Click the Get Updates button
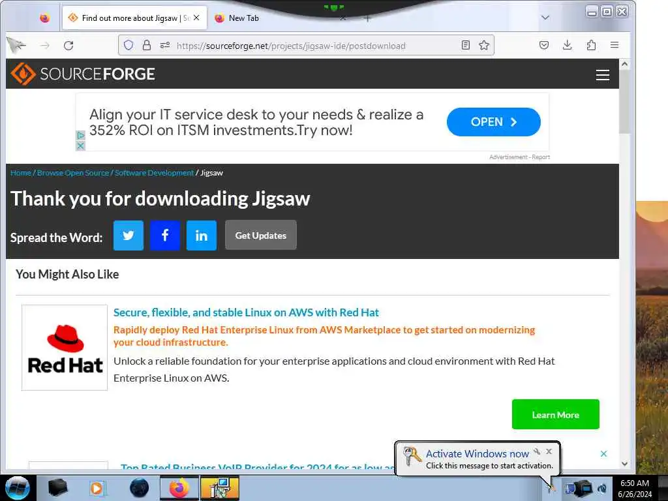This screenshot has height=501, width=668. click(261, 235)
